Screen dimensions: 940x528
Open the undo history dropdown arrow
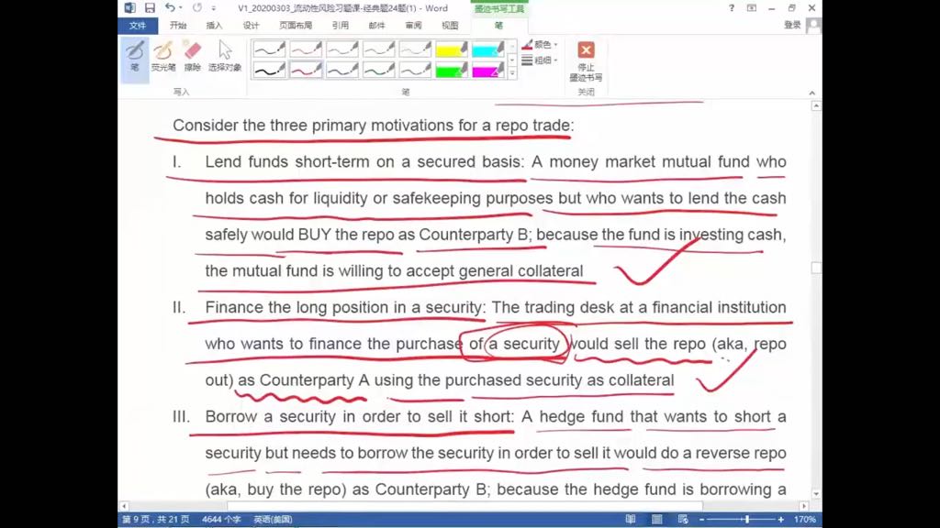[181, 7]
